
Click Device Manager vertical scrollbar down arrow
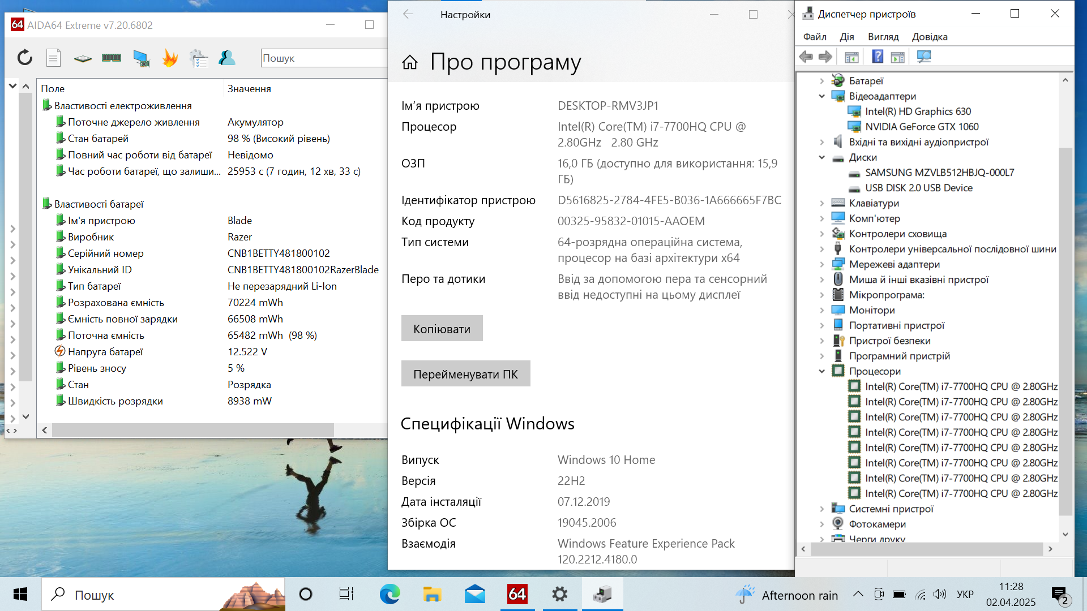[1065, 534]
